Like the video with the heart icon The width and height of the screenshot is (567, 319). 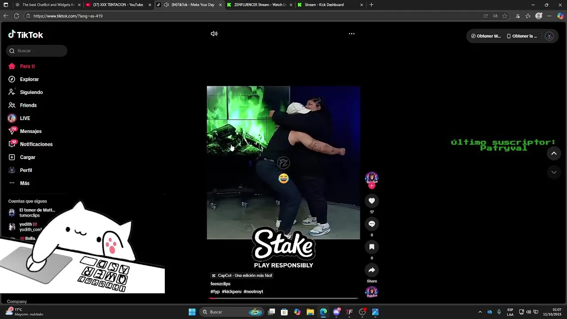372,201
